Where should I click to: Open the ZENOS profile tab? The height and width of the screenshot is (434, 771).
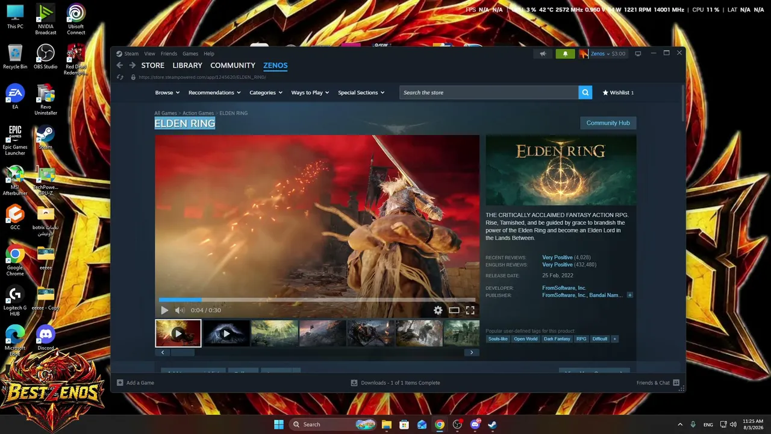[x=275, y=65]
